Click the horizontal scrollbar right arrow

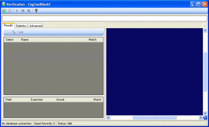point(200,118)
